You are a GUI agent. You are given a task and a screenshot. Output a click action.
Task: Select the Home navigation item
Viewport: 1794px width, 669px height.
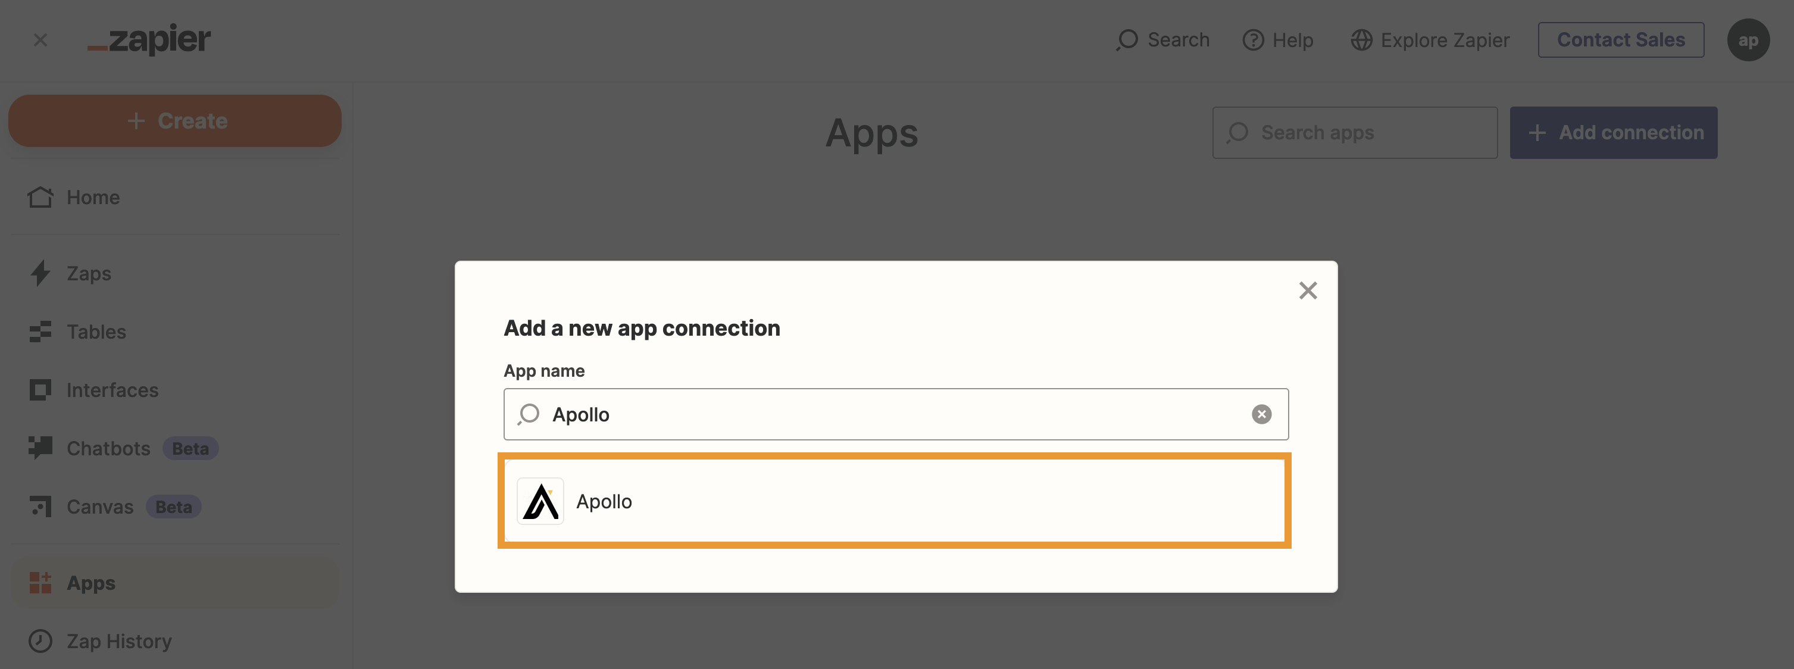pos(93,196)
